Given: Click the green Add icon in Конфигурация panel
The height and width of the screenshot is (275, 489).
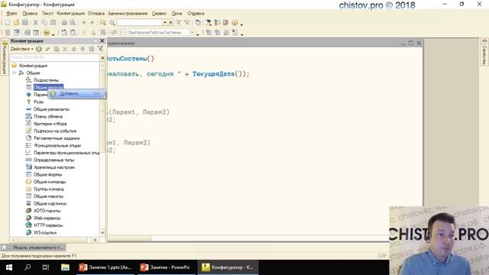Looking at the screenshot, I should click(x=39, y=49).
